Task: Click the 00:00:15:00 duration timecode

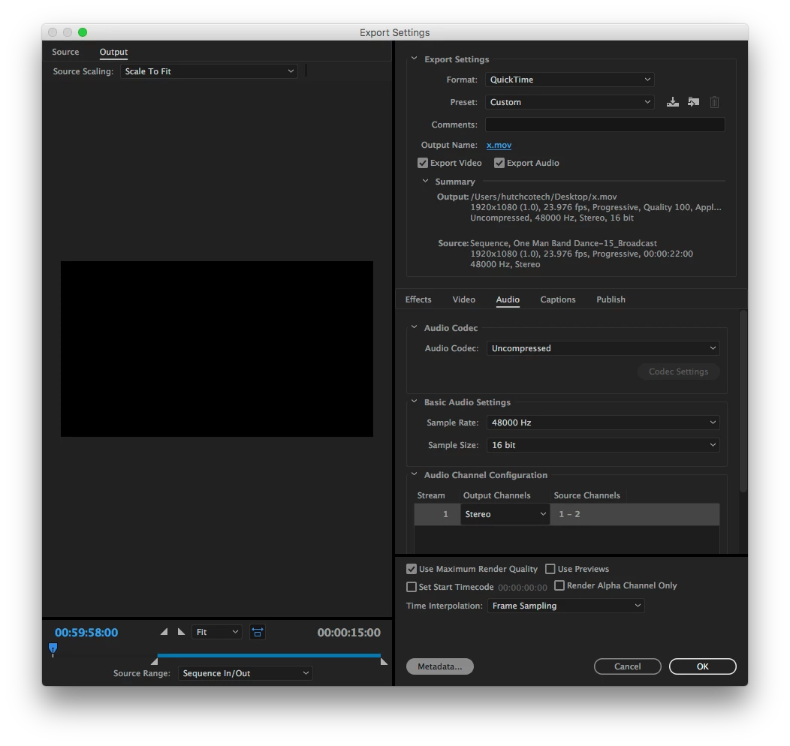Action: click(348, 632)
